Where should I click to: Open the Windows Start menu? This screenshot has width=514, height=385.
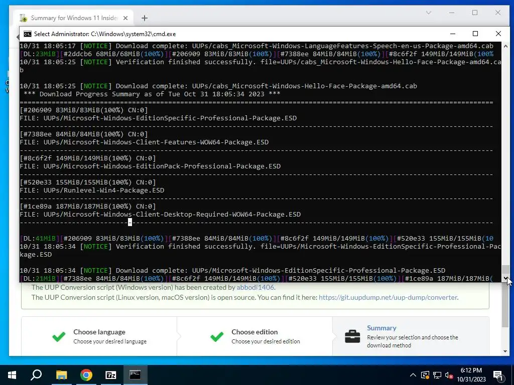[x=12, y=375]
